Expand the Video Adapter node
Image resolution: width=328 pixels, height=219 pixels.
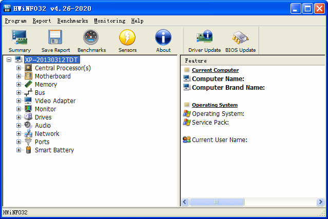coord(18,101)
